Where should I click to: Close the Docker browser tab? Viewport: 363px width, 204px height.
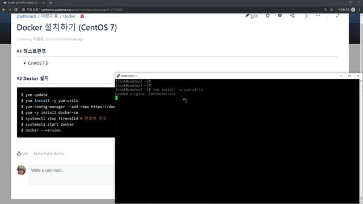coord(43,3)
